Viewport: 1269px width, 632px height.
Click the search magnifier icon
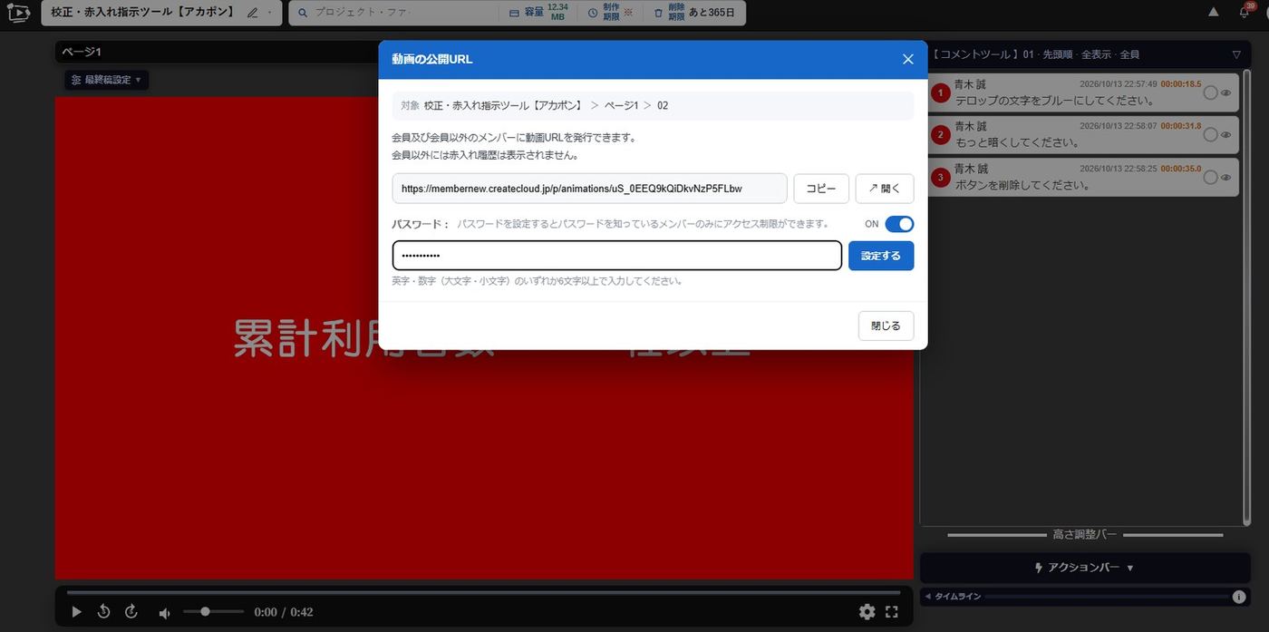[303, 13]
